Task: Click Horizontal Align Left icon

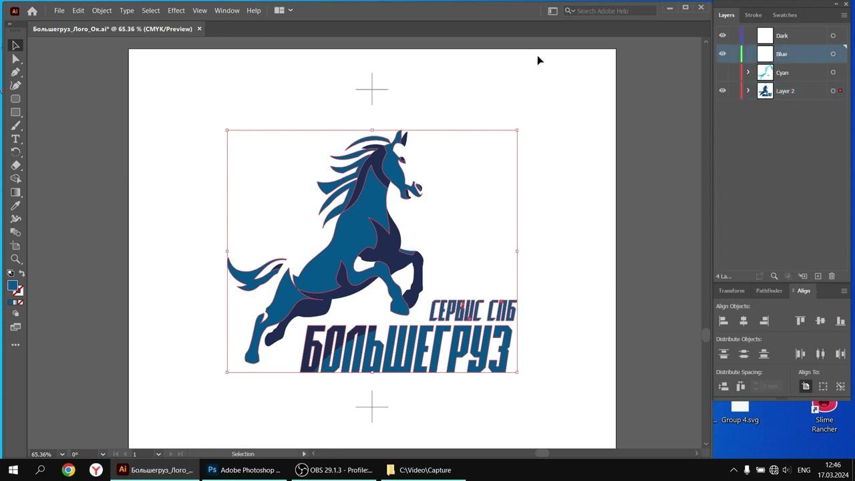Action: [x=723, y=321]
